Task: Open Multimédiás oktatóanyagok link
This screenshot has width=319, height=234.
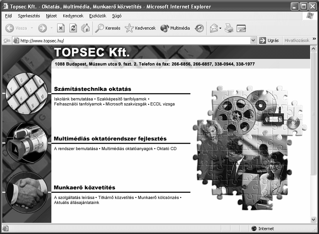Action: tap(127, 149)
